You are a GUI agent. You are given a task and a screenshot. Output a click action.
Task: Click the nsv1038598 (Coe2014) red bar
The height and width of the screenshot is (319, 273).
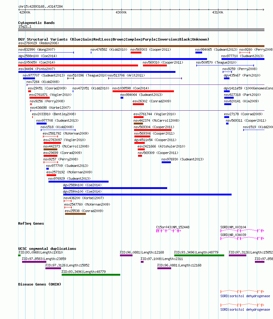click(x=143, y=91)
